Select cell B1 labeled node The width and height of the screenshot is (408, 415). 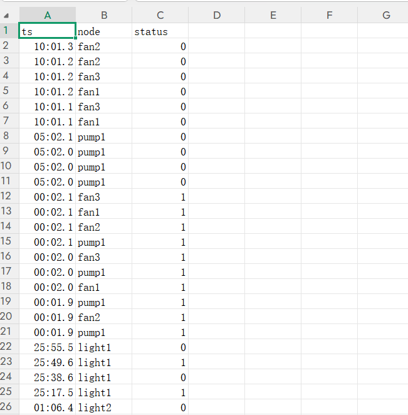104,31
